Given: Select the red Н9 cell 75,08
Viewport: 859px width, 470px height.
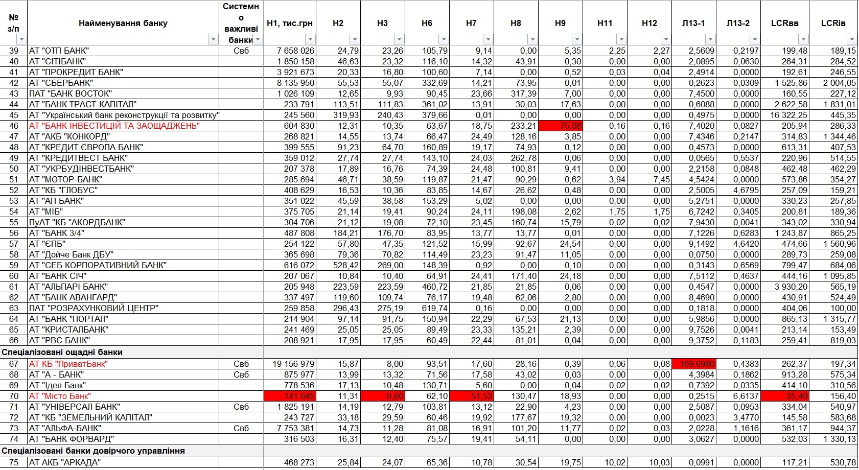Looking at the screenshot, I should point(561,126).
